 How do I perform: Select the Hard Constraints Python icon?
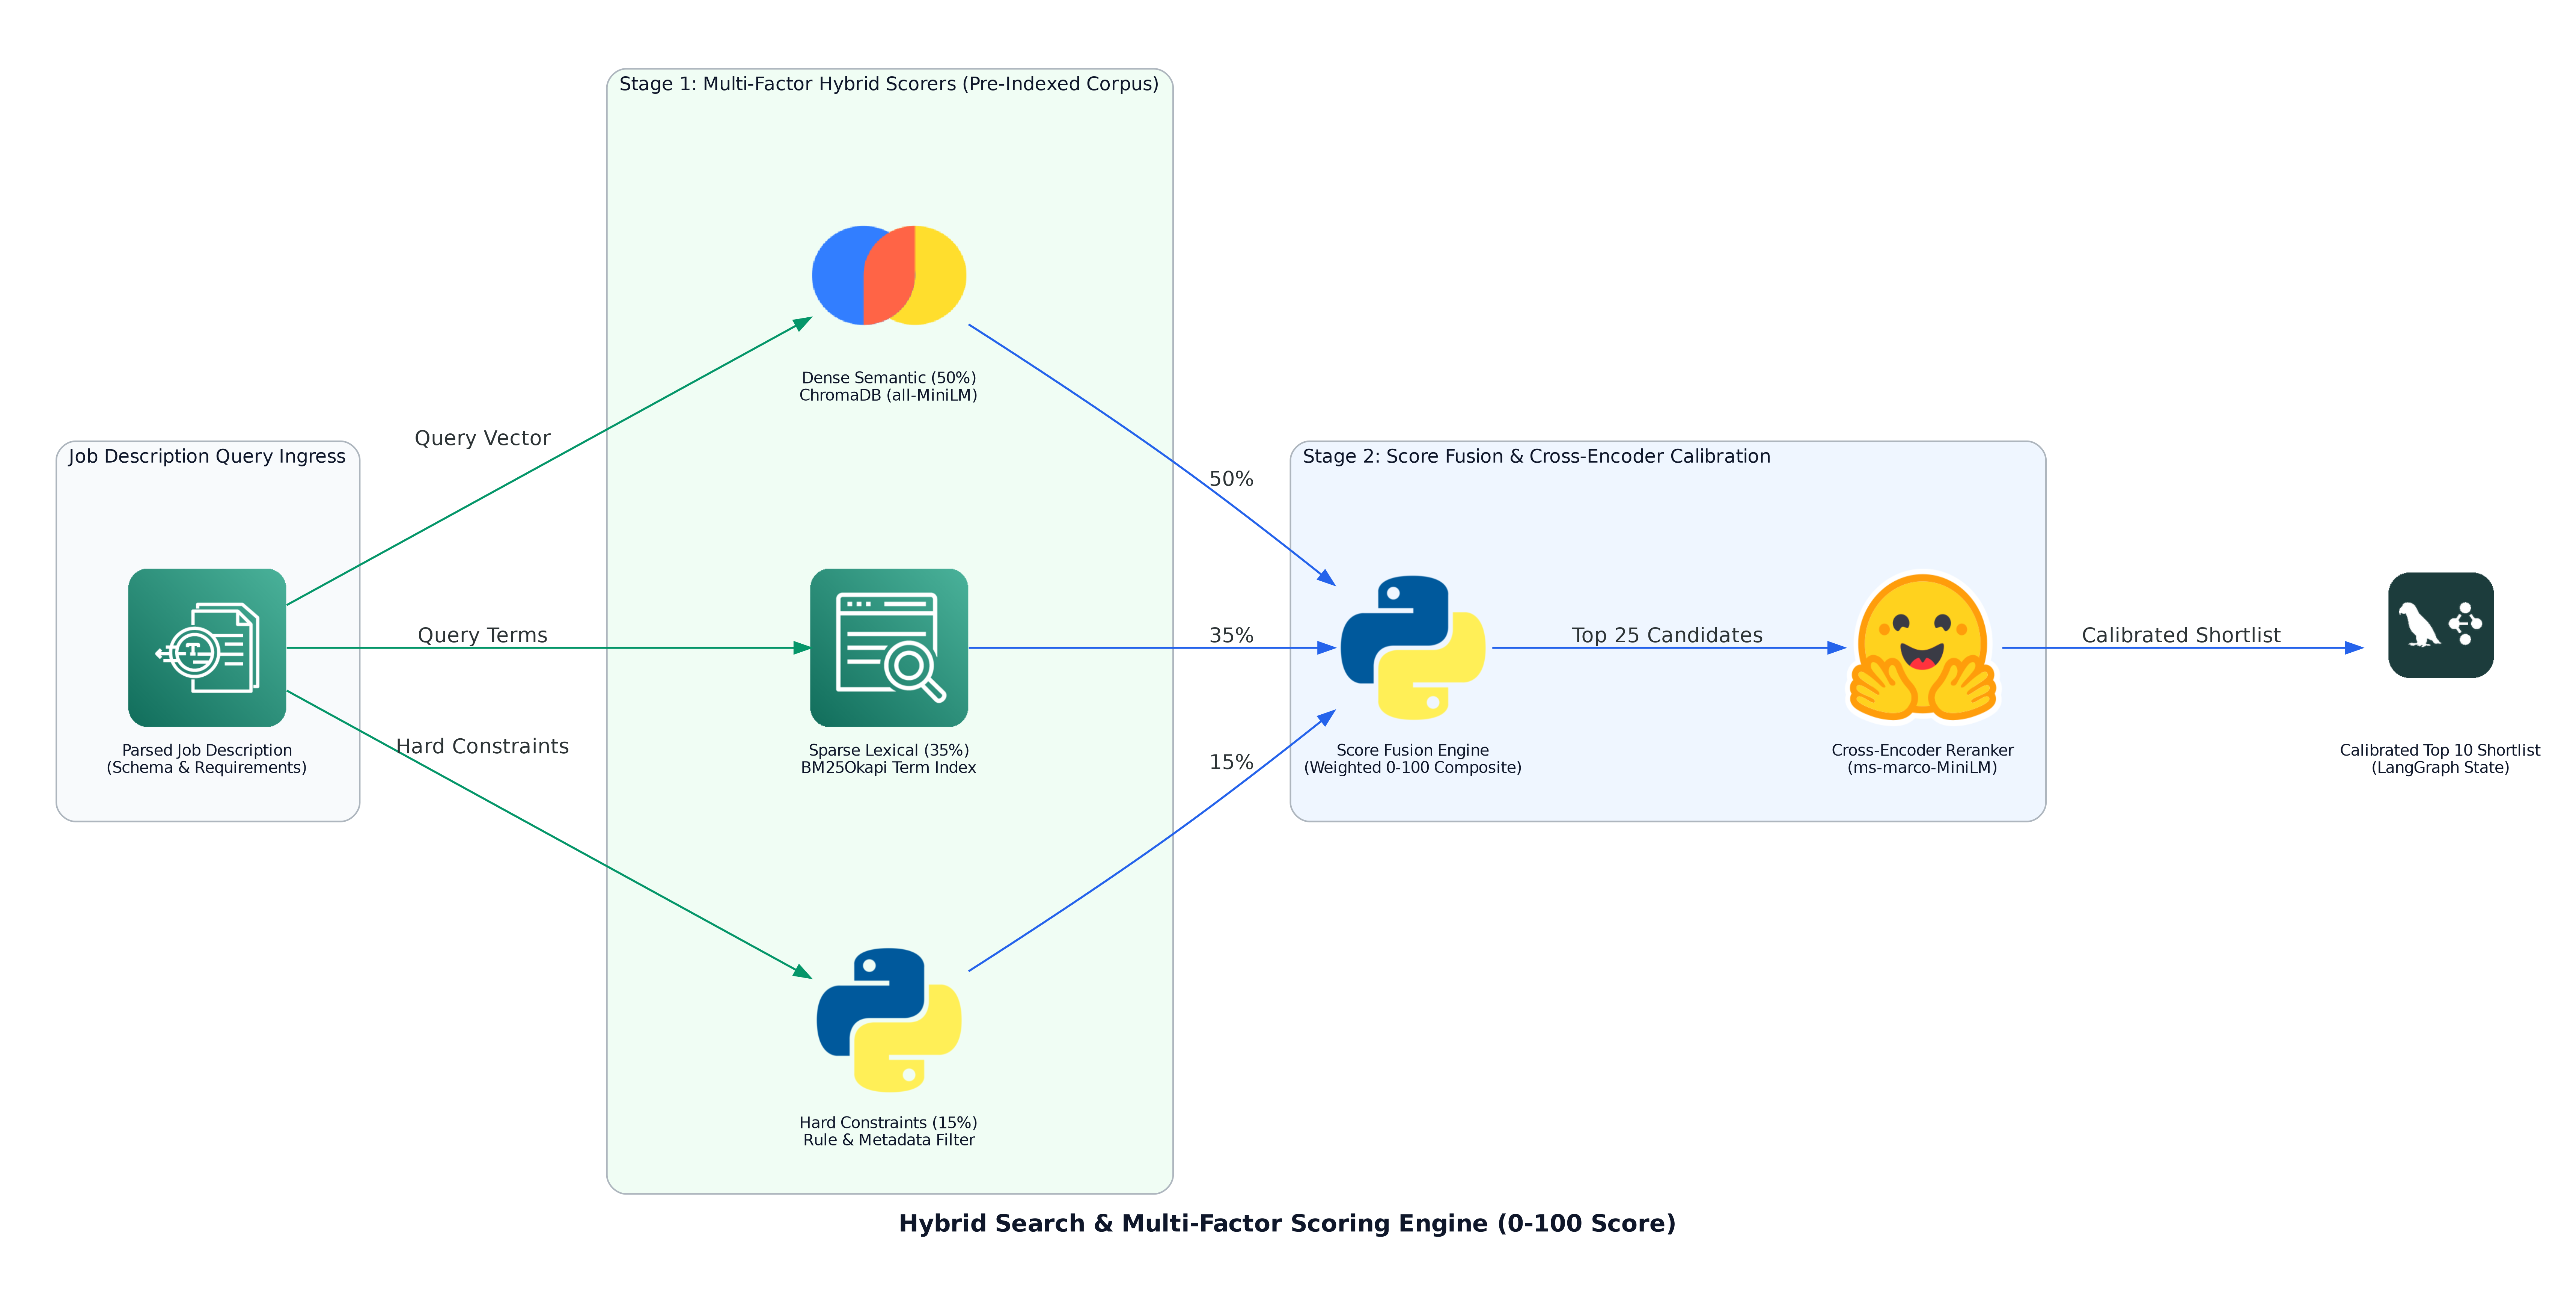pyautogui.click(x=889, y=1020)
